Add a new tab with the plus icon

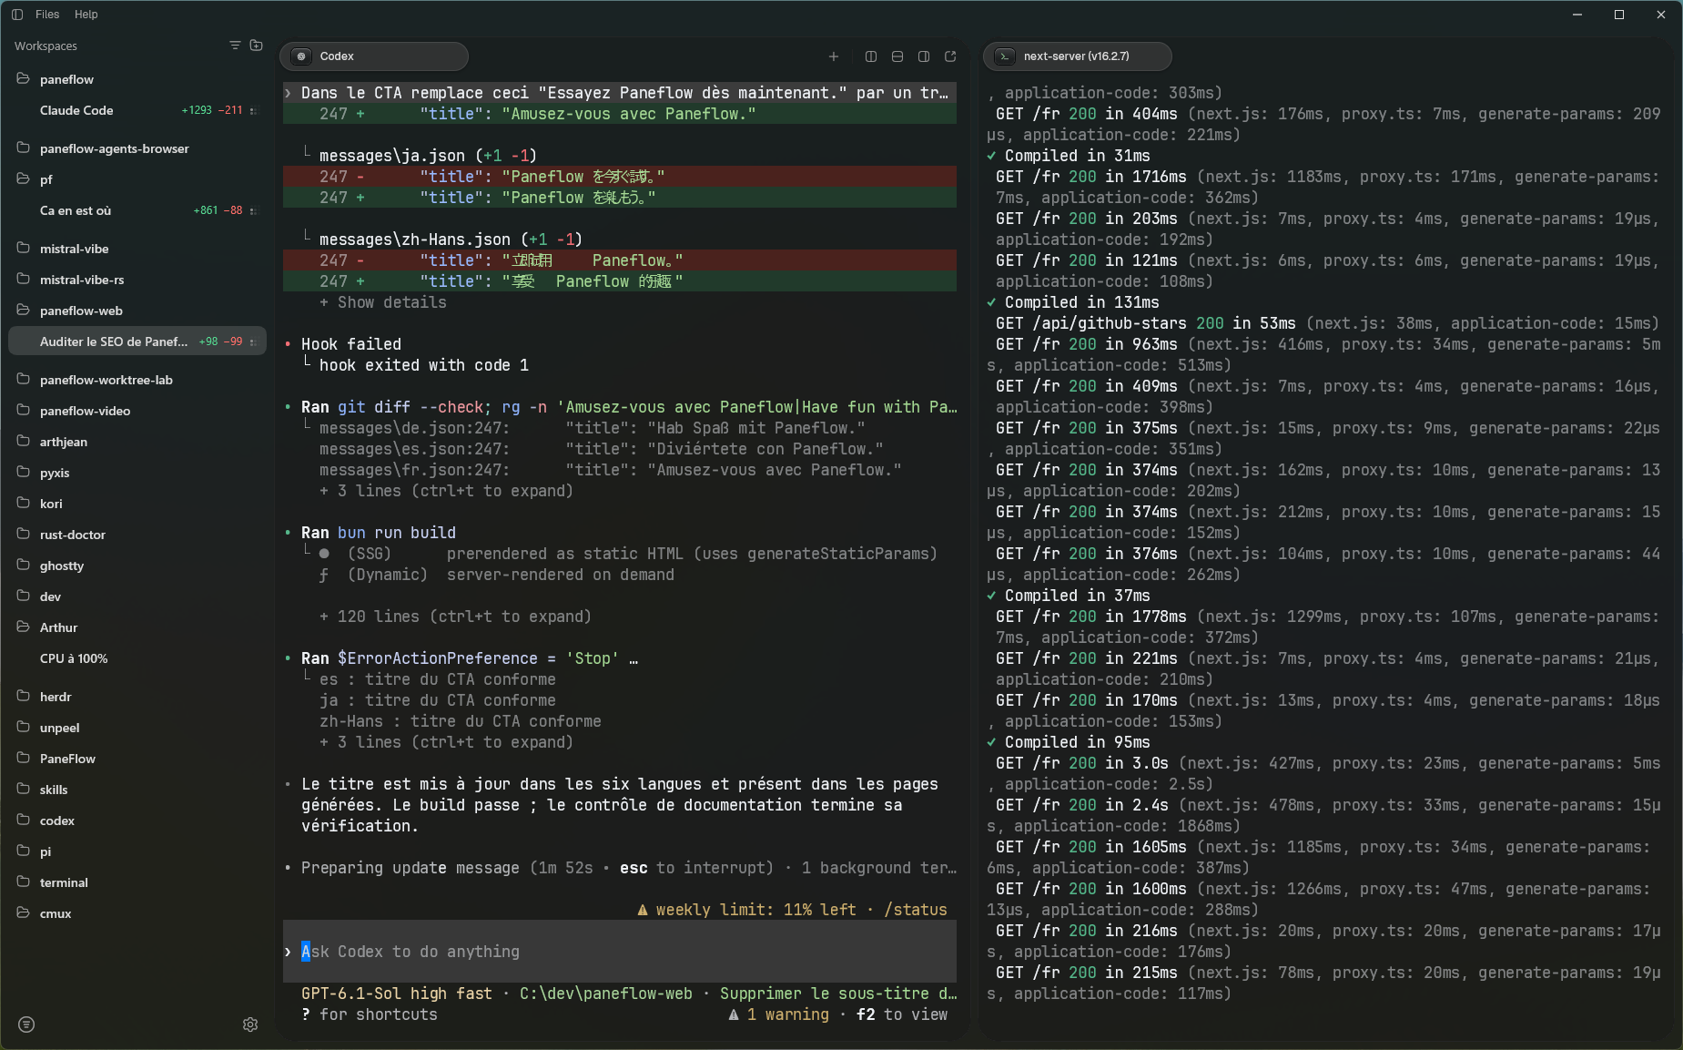pyautogui.click(x=834, y=56)
